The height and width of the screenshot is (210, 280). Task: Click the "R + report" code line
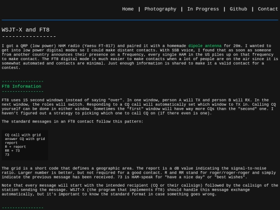click(16, 147)
